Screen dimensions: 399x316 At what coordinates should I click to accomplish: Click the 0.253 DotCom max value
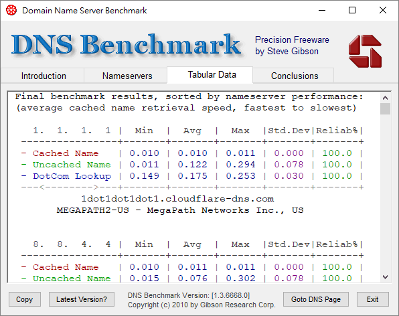(x=241, y=176)
